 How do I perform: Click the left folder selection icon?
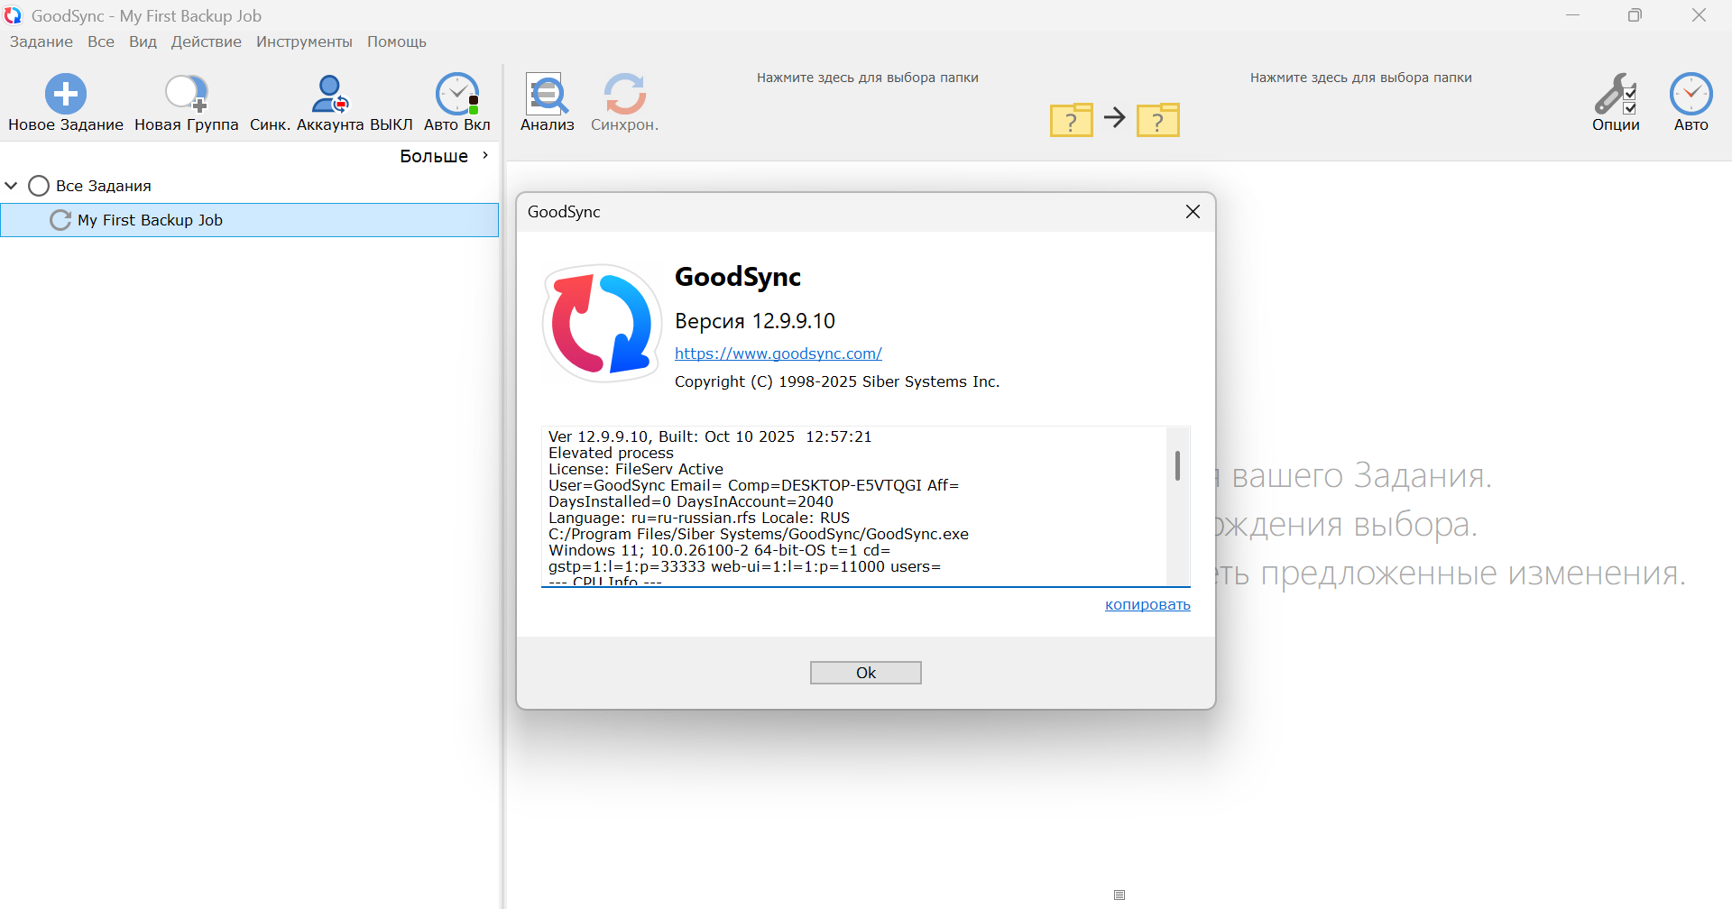pyautogui.click(x=1071, y=119)
